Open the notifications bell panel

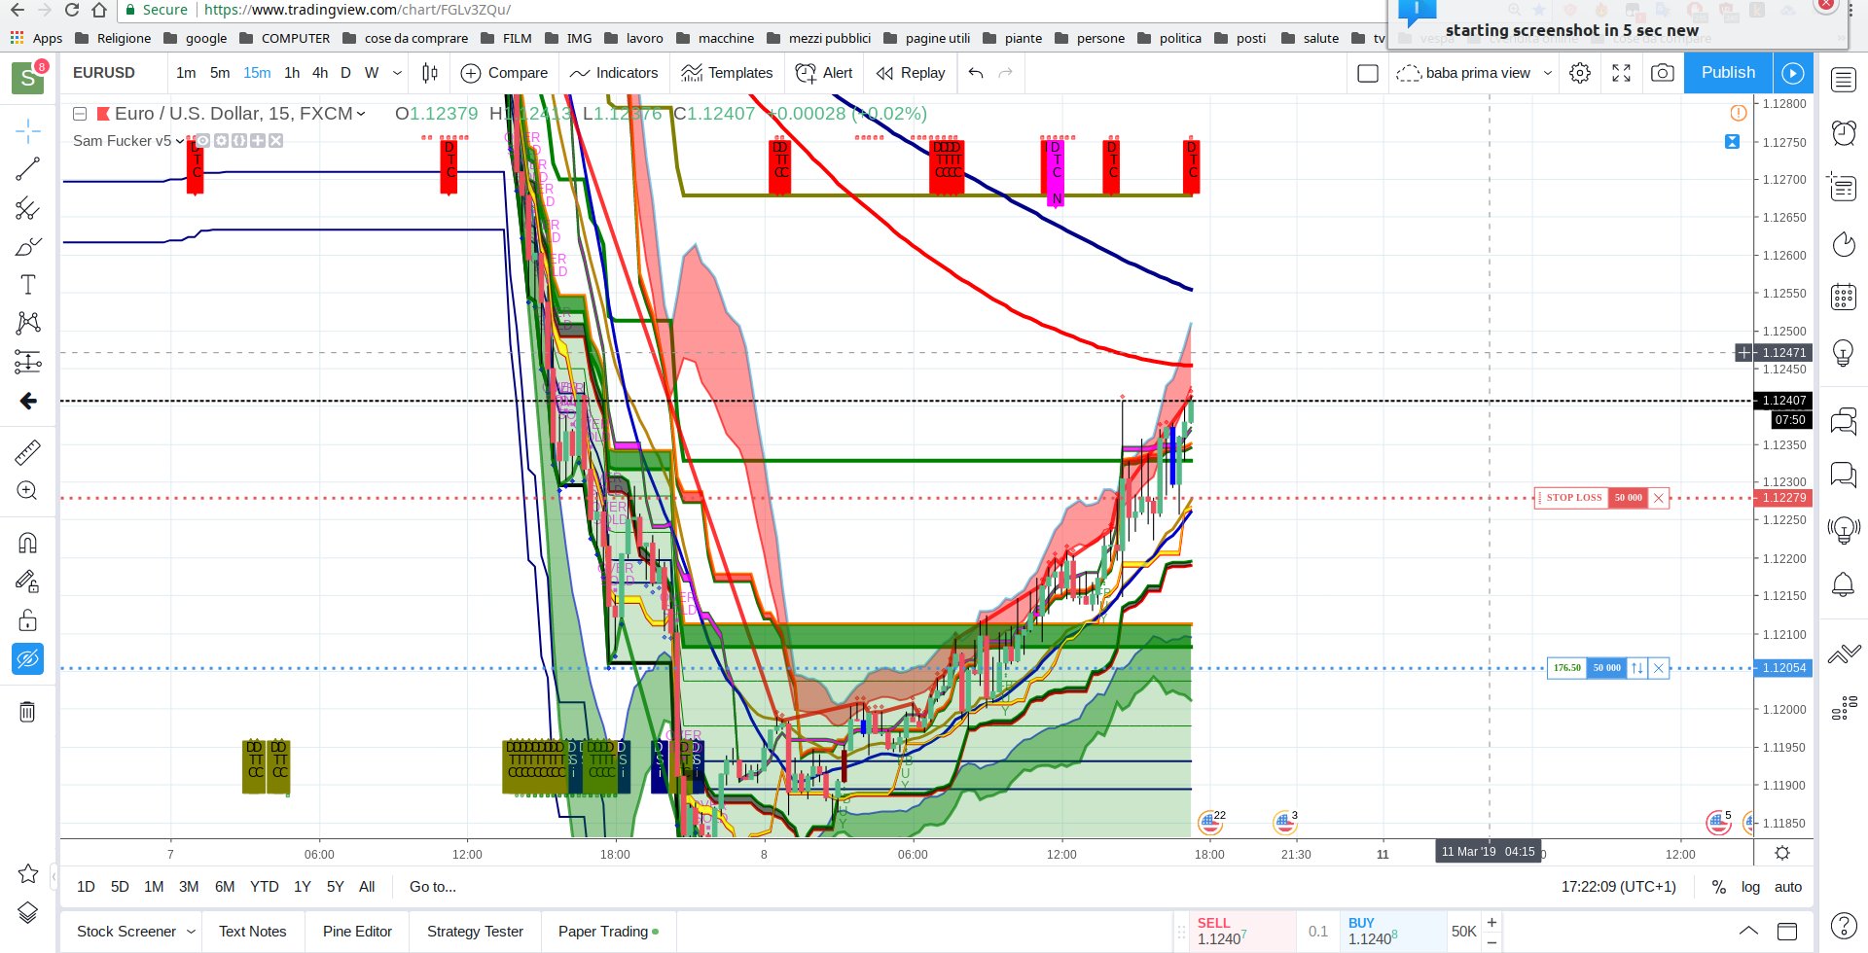(x=1844, y=584)
